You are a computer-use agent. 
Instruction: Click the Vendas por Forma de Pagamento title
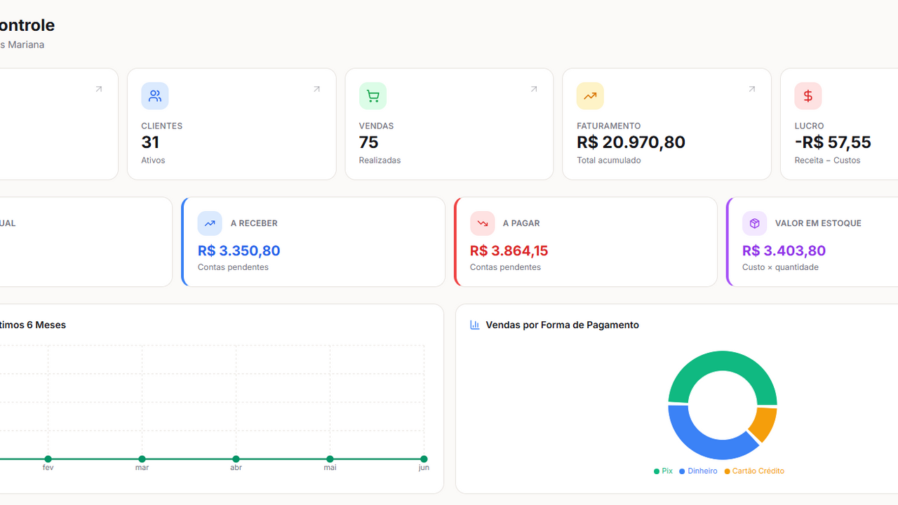tap(563, 325)
